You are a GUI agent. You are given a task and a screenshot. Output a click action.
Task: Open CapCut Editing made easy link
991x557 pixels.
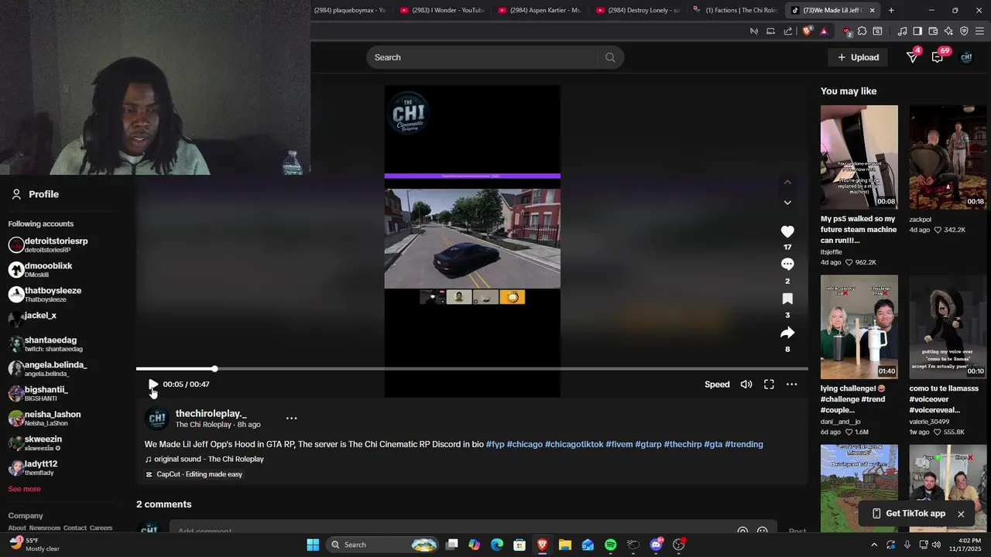194,474
